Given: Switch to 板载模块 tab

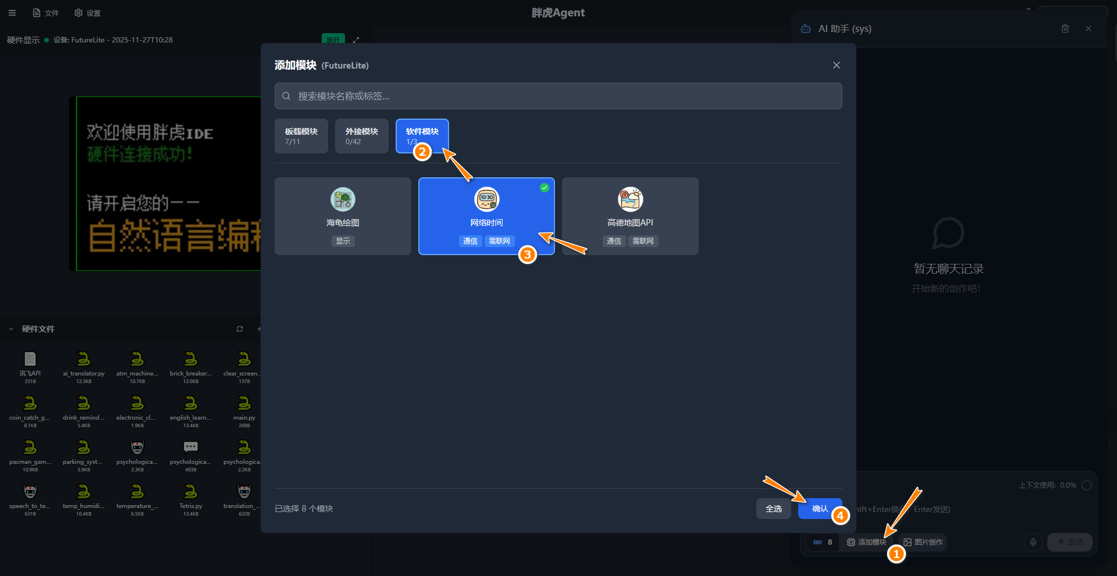Looking at the screenshot, I should [301, 136].
